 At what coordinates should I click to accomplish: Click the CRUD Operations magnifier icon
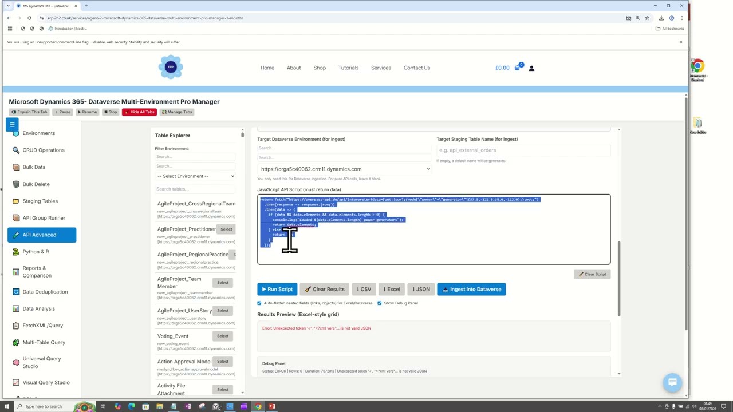tap(16, 150)
